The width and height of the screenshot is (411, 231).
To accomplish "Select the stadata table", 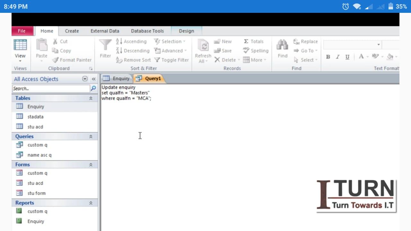I will pyautogui.click(x=55, y=117).
